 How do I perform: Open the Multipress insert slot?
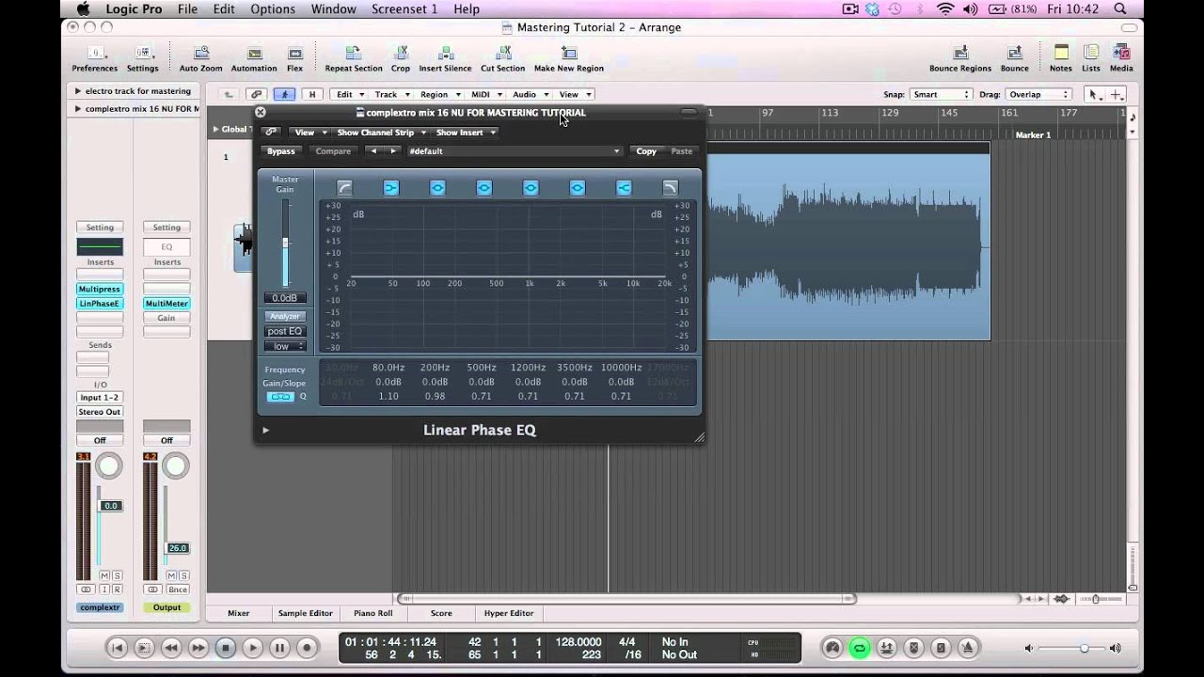point(100,290)
